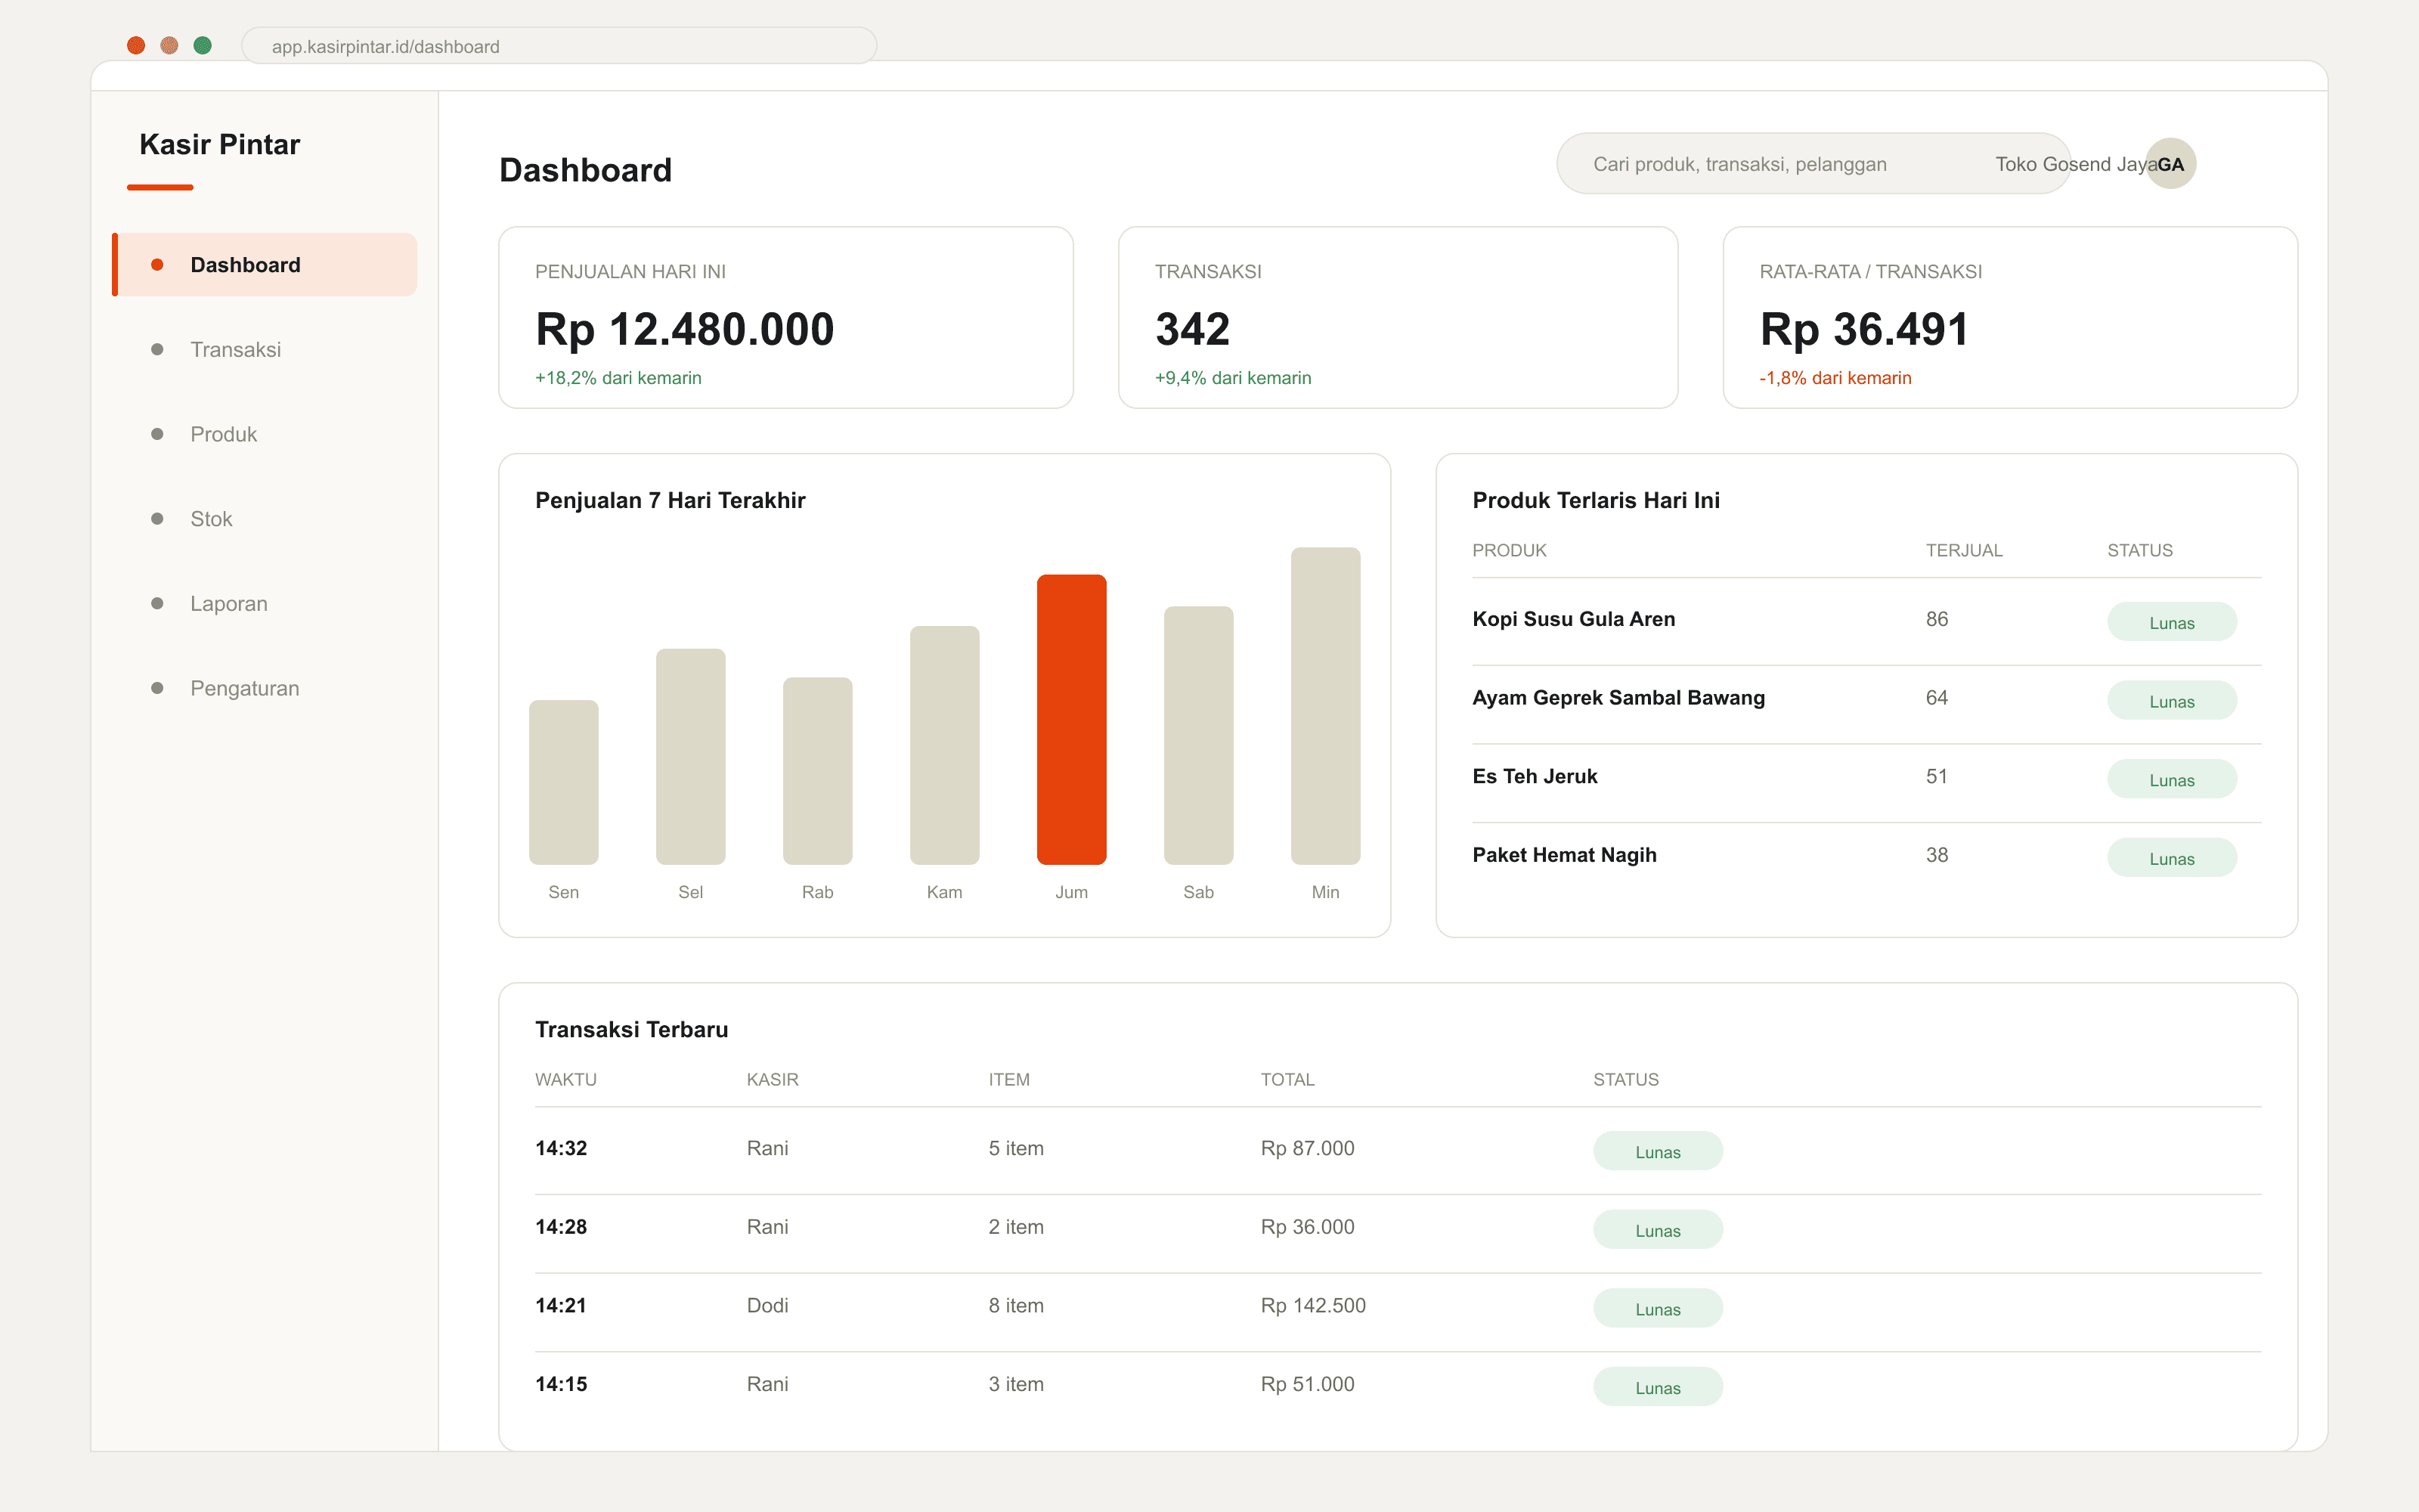
Task: Select the Min bar in the chart
Action: tap(1325, 706)
